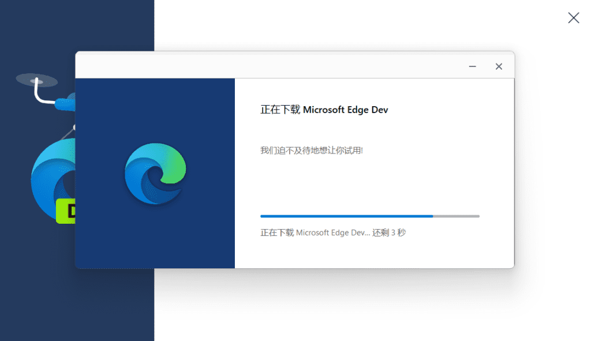Screen dimensions: 591x341
Task: Close the Edge Dev download dialog
Action: point(499,66)
